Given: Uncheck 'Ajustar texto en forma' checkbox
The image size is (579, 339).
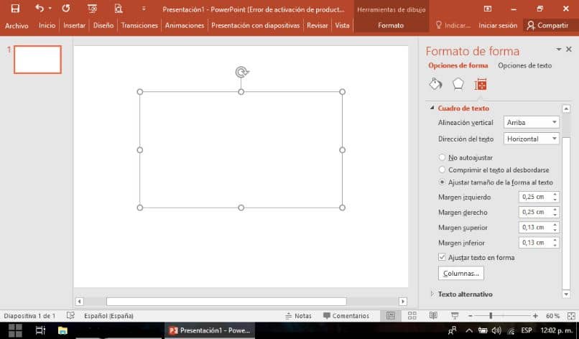Looking at the screenshot, I should 442,257.
